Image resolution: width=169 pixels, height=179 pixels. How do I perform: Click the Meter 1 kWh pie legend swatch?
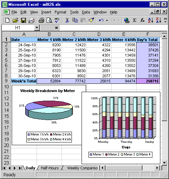pos(29,135)
